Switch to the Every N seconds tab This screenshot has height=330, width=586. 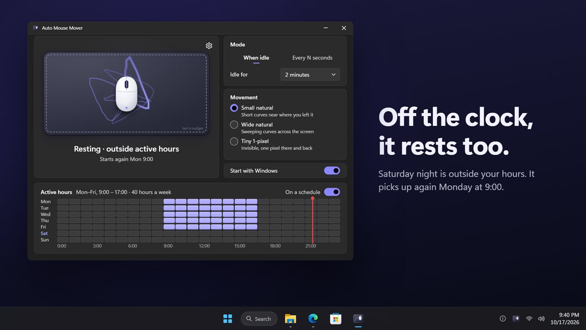tap(312, 58)
